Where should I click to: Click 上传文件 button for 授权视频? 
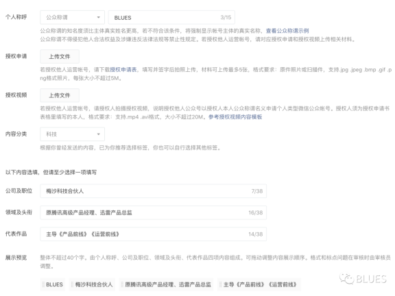pyautogui.click(x=60, y=95)
